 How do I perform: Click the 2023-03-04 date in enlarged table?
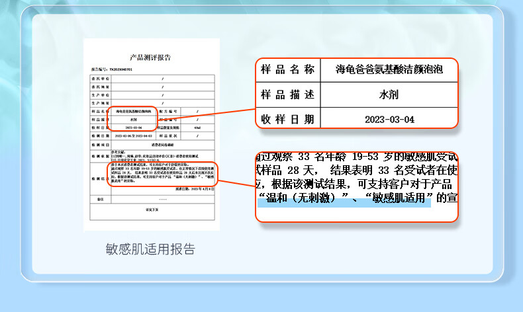point(389,120)
